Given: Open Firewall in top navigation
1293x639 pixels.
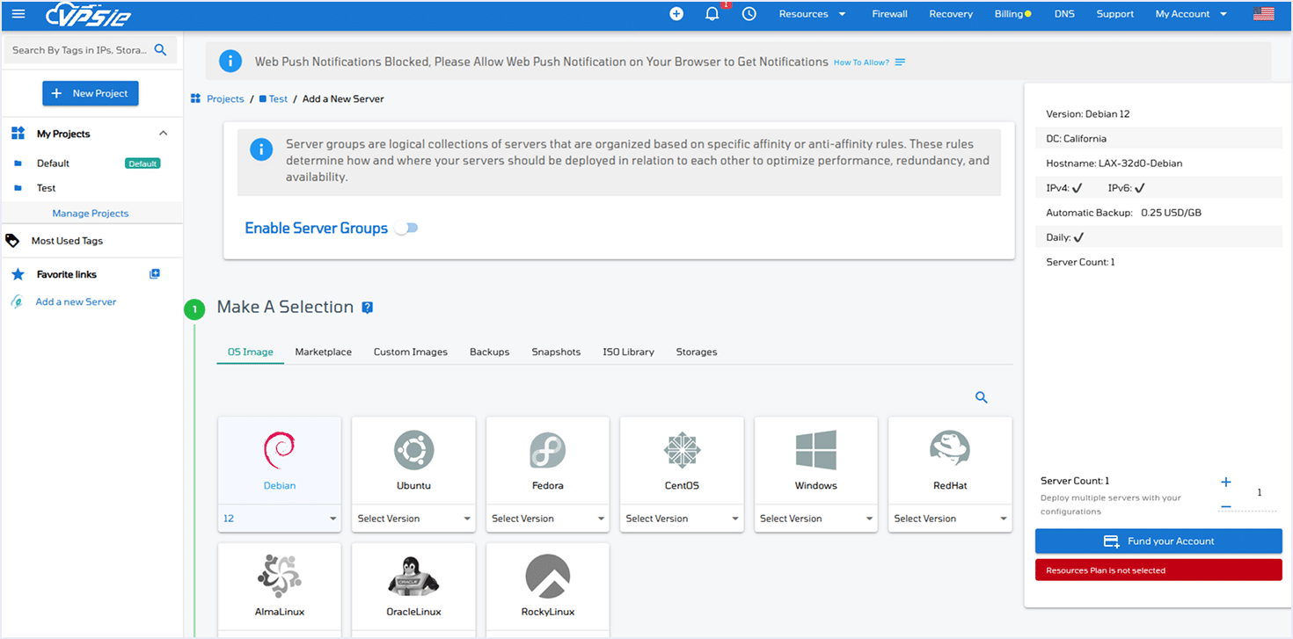Looking at the screenshot, I should click(x=890, y=14).
